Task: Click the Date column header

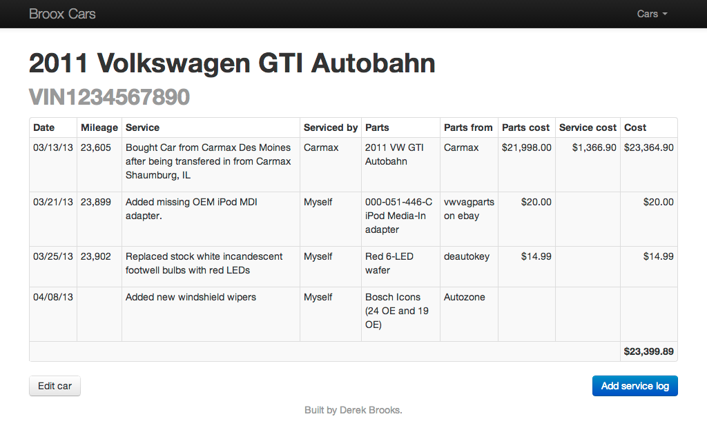Action: tap(44, 127)
